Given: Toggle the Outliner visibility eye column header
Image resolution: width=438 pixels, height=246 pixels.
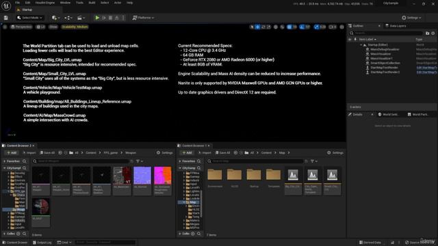Looking at the screenshot, I should pos(350,40).
